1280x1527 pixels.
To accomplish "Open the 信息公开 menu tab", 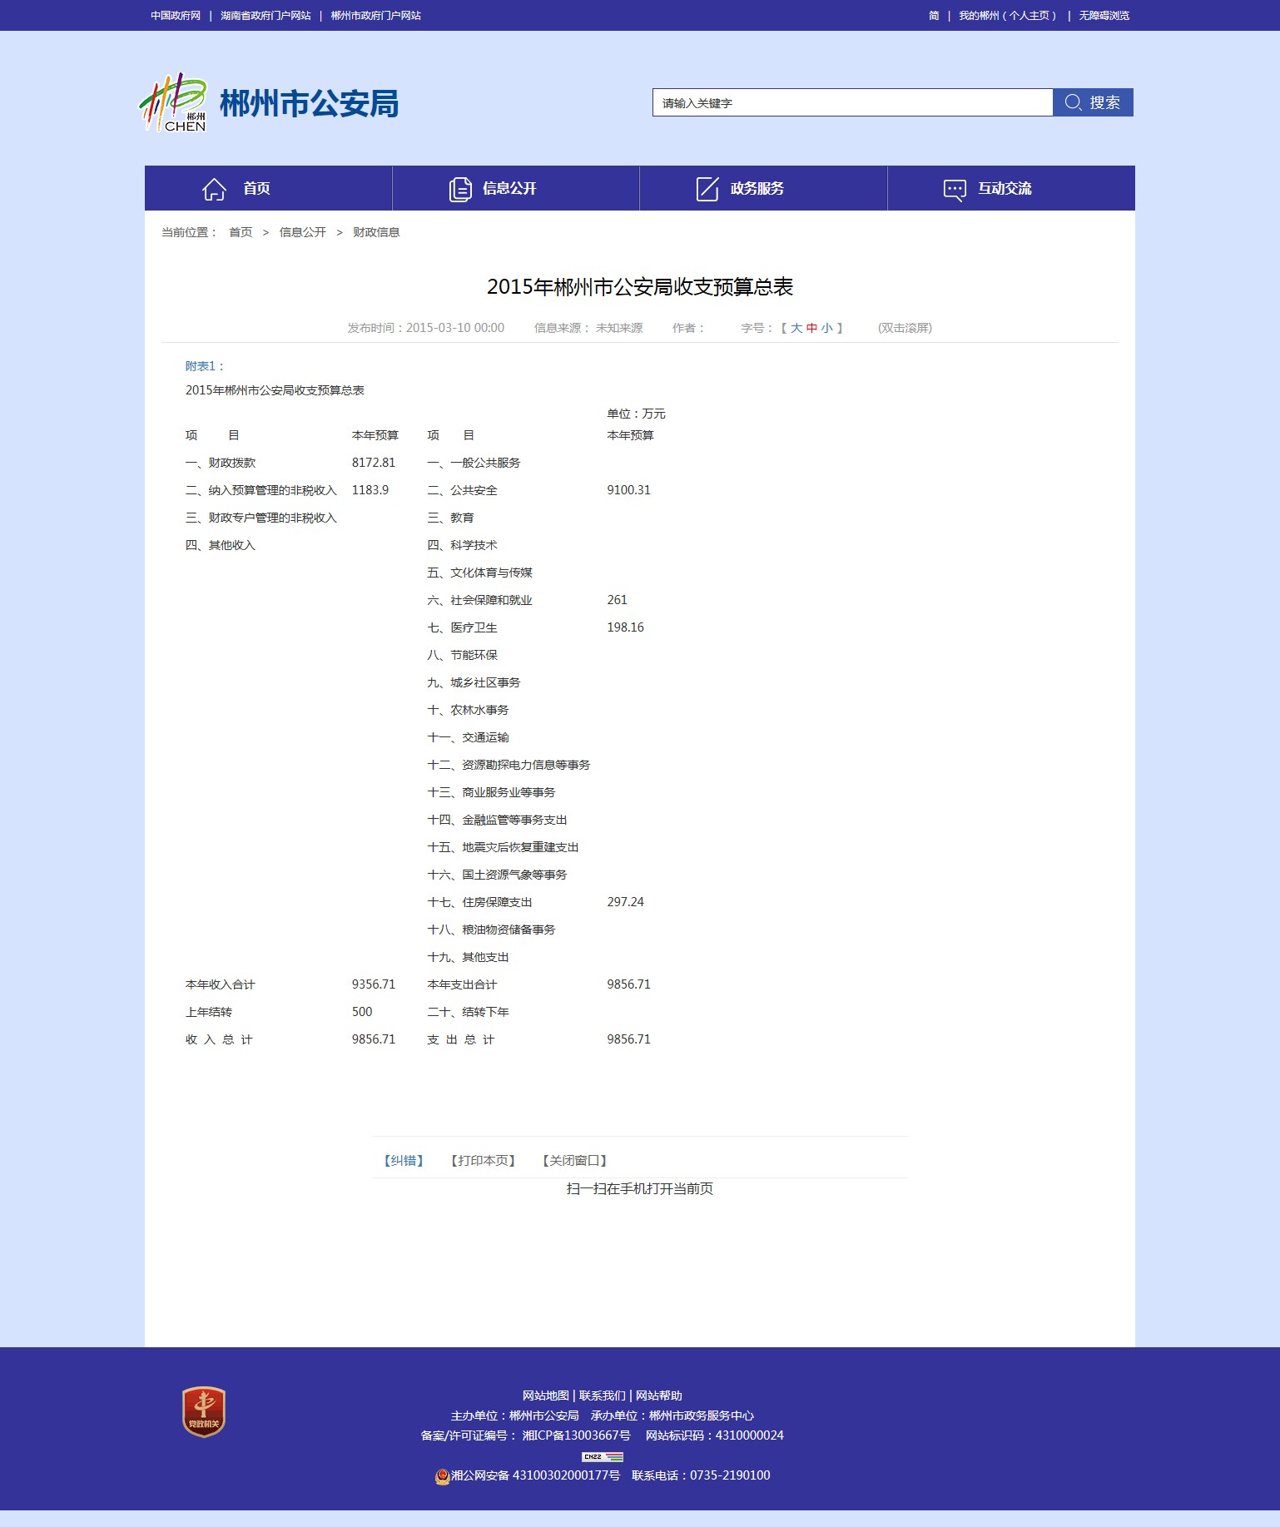I will tap(509, 189).
